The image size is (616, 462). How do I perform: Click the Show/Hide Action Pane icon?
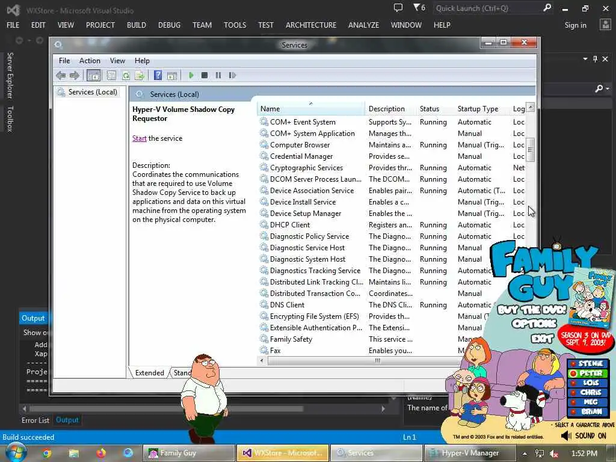click(171, 75)
